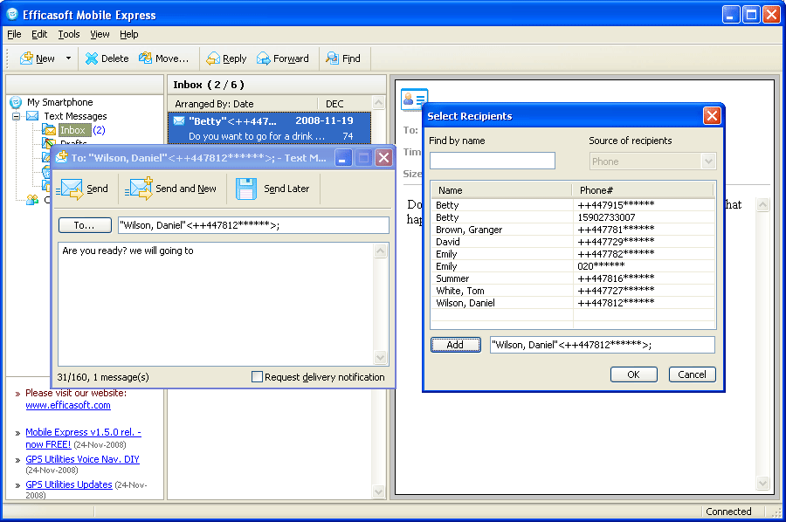Viewport: 786px width, 522px height.
Task: Click the Move… toolbar icon
Action: [145, 58]
